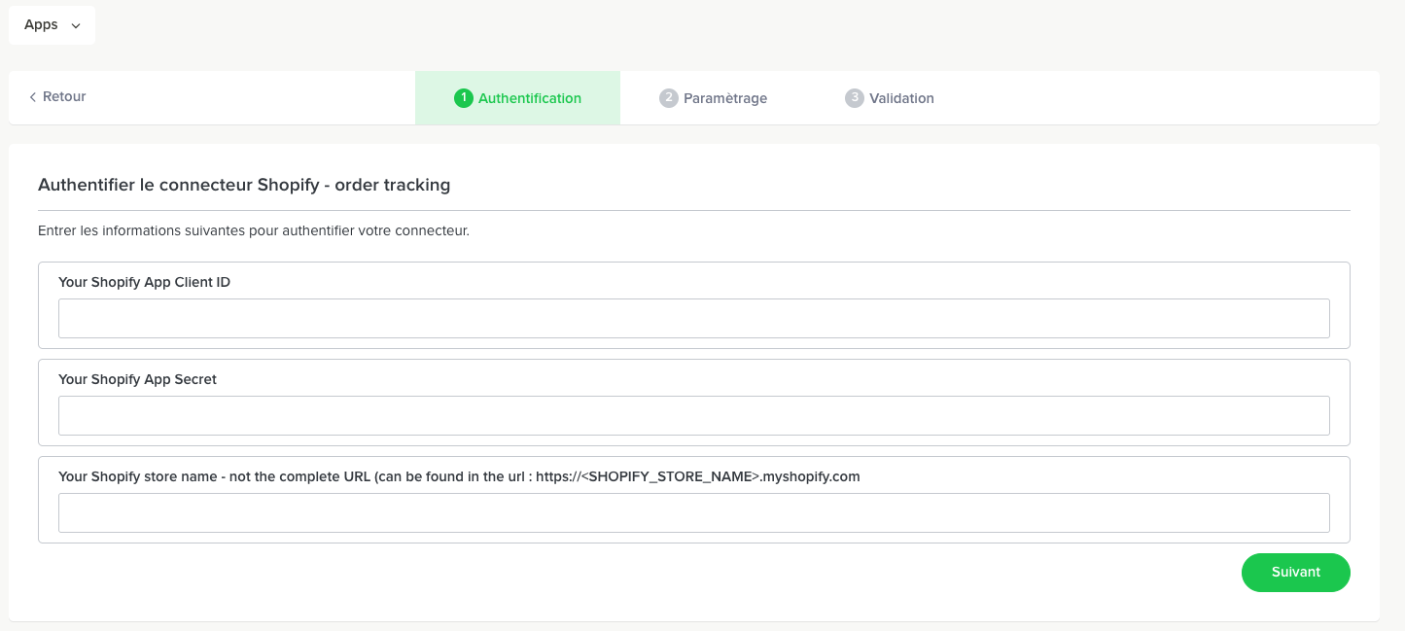1405x631 pixels.
Task: Click the back arrow icon before Retour
Action: pos(33,97)
